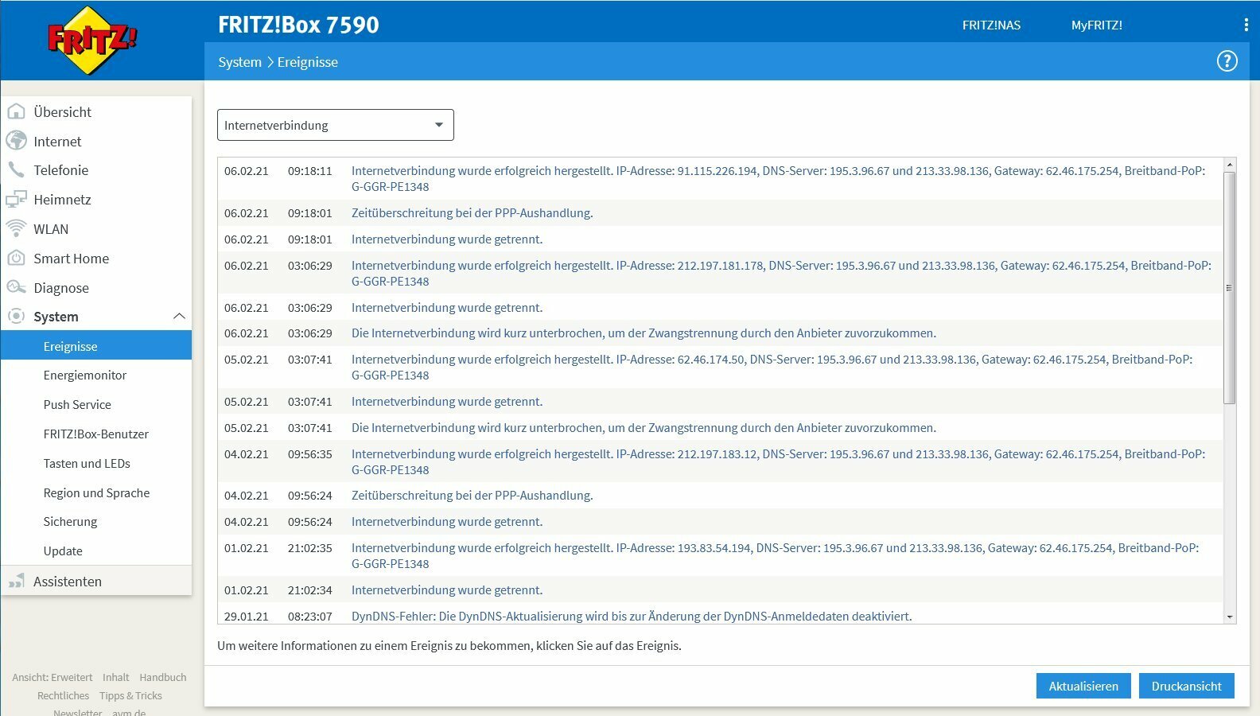
Task: Click Ereignisse in the breadcrumb
Action: click(307, 62)
